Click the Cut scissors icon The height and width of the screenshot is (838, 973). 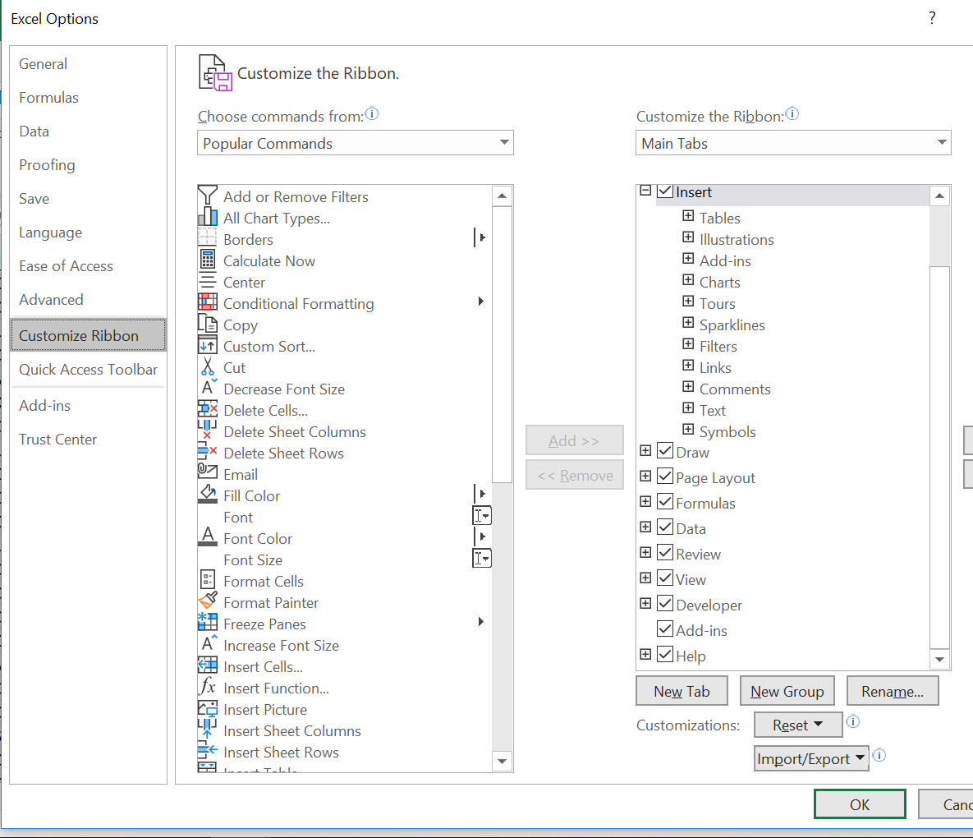[209, 367]
